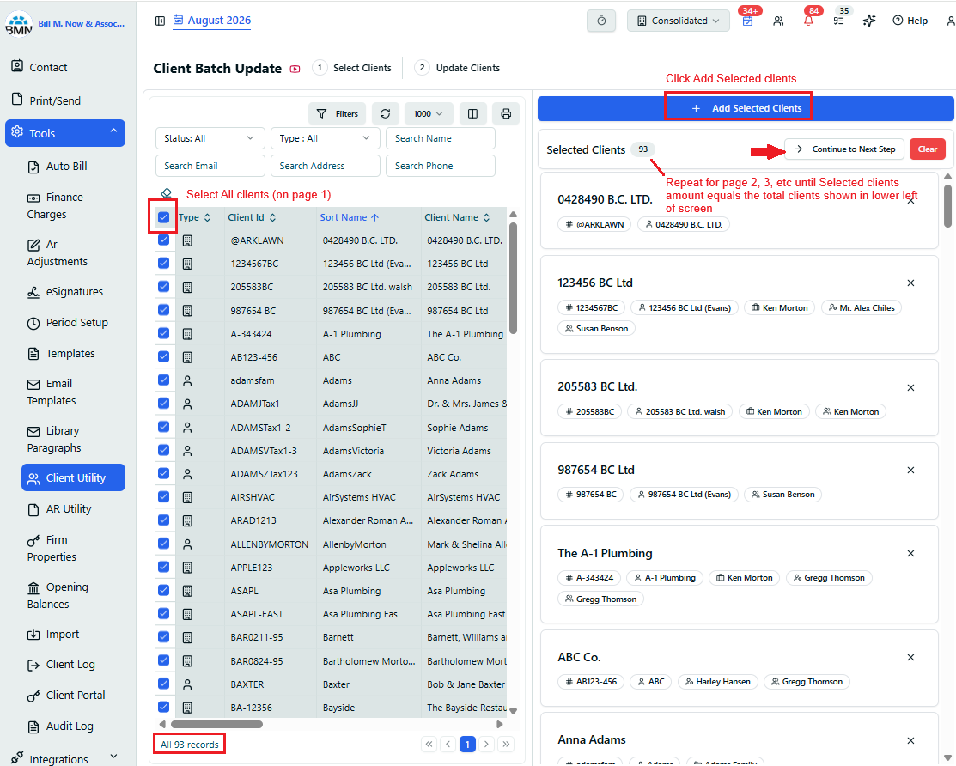The width and height of the screenshot is (956, 766).
Task: Open the Type : All dropdown
Action: pos(325,138)
